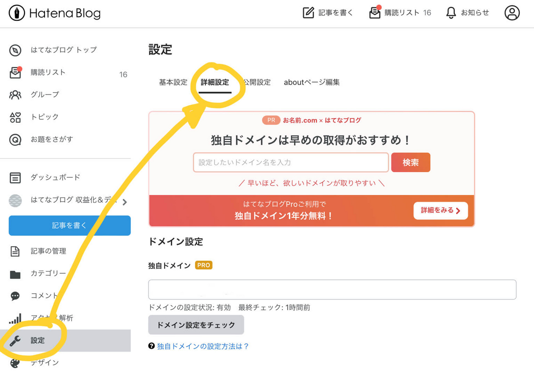This screenshot has height=373, width=534.
Task: Click the グループ people icon
Action: [15, 95]
